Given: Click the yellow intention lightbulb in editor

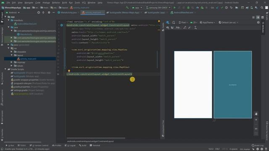Looking at the screenshot, I should [x=69, y=71].
